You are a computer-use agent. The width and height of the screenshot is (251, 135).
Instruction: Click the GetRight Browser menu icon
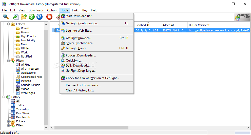[63, 38]
